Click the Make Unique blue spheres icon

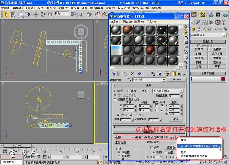pyautogui.click(x=139, y=74)
